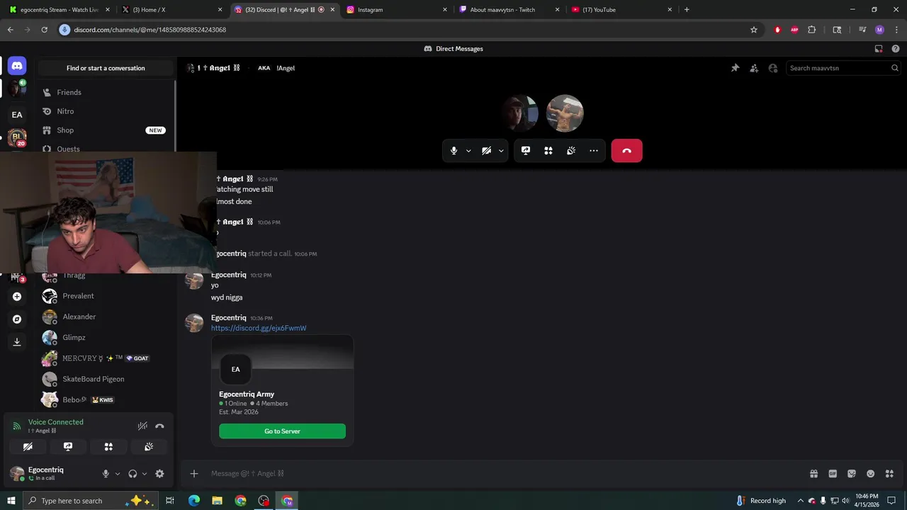907x510 pixels.
Task: Attach a file with plus icon
Action: (x=194, y=474)
